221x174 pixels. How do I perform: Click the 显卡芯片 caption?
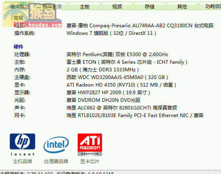coord(90,161)
